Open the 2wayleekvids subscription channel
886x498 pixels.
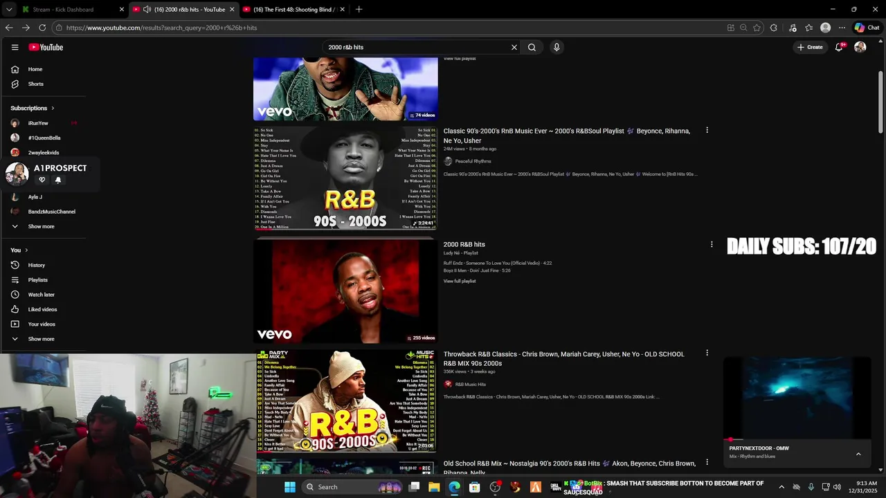click(x=44, y=152)
